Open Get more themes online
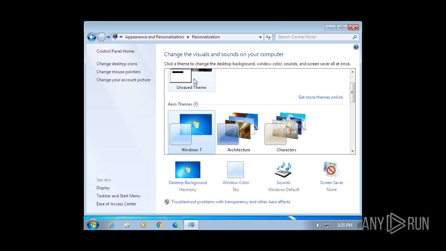The image size is (446, 251). pyautogui.click(x=320, y=97)
